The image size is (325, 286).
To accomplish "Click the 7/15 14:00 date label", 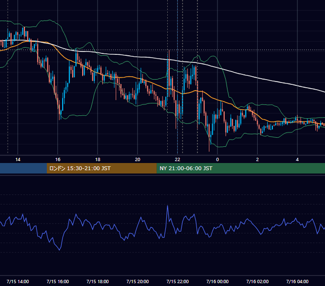I will click(x=18, y=281).
